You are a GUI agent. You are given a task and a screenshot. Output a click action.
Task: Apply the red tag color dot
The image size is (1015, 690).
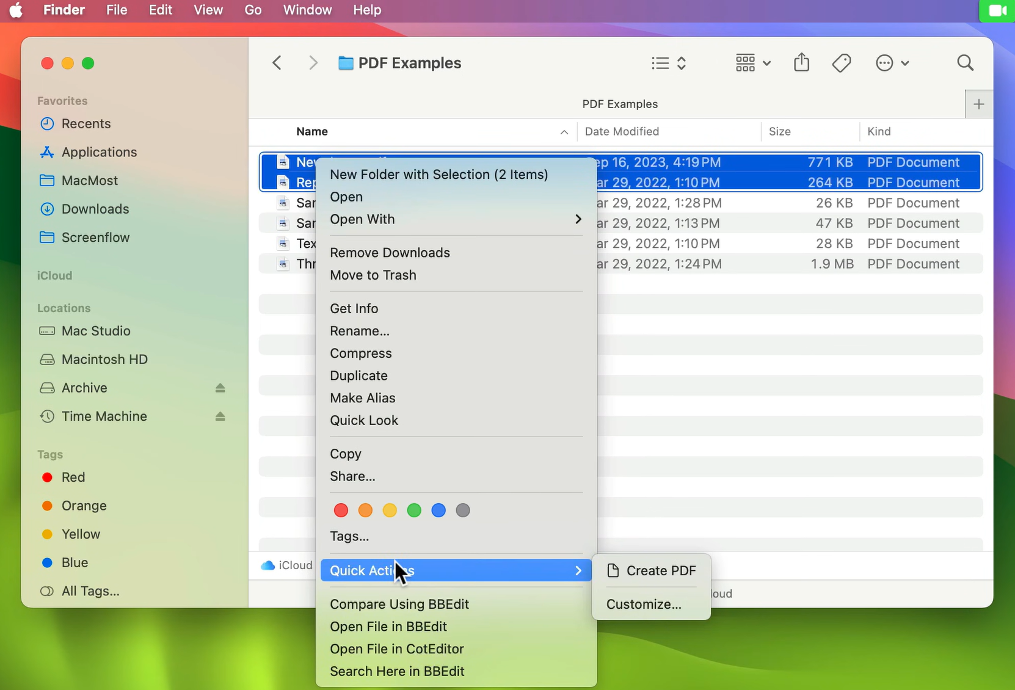(x=341, y=510)
